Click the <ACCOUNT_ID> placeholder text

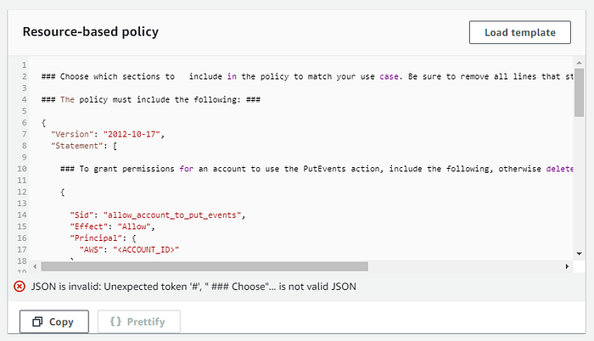pos(146,249)
